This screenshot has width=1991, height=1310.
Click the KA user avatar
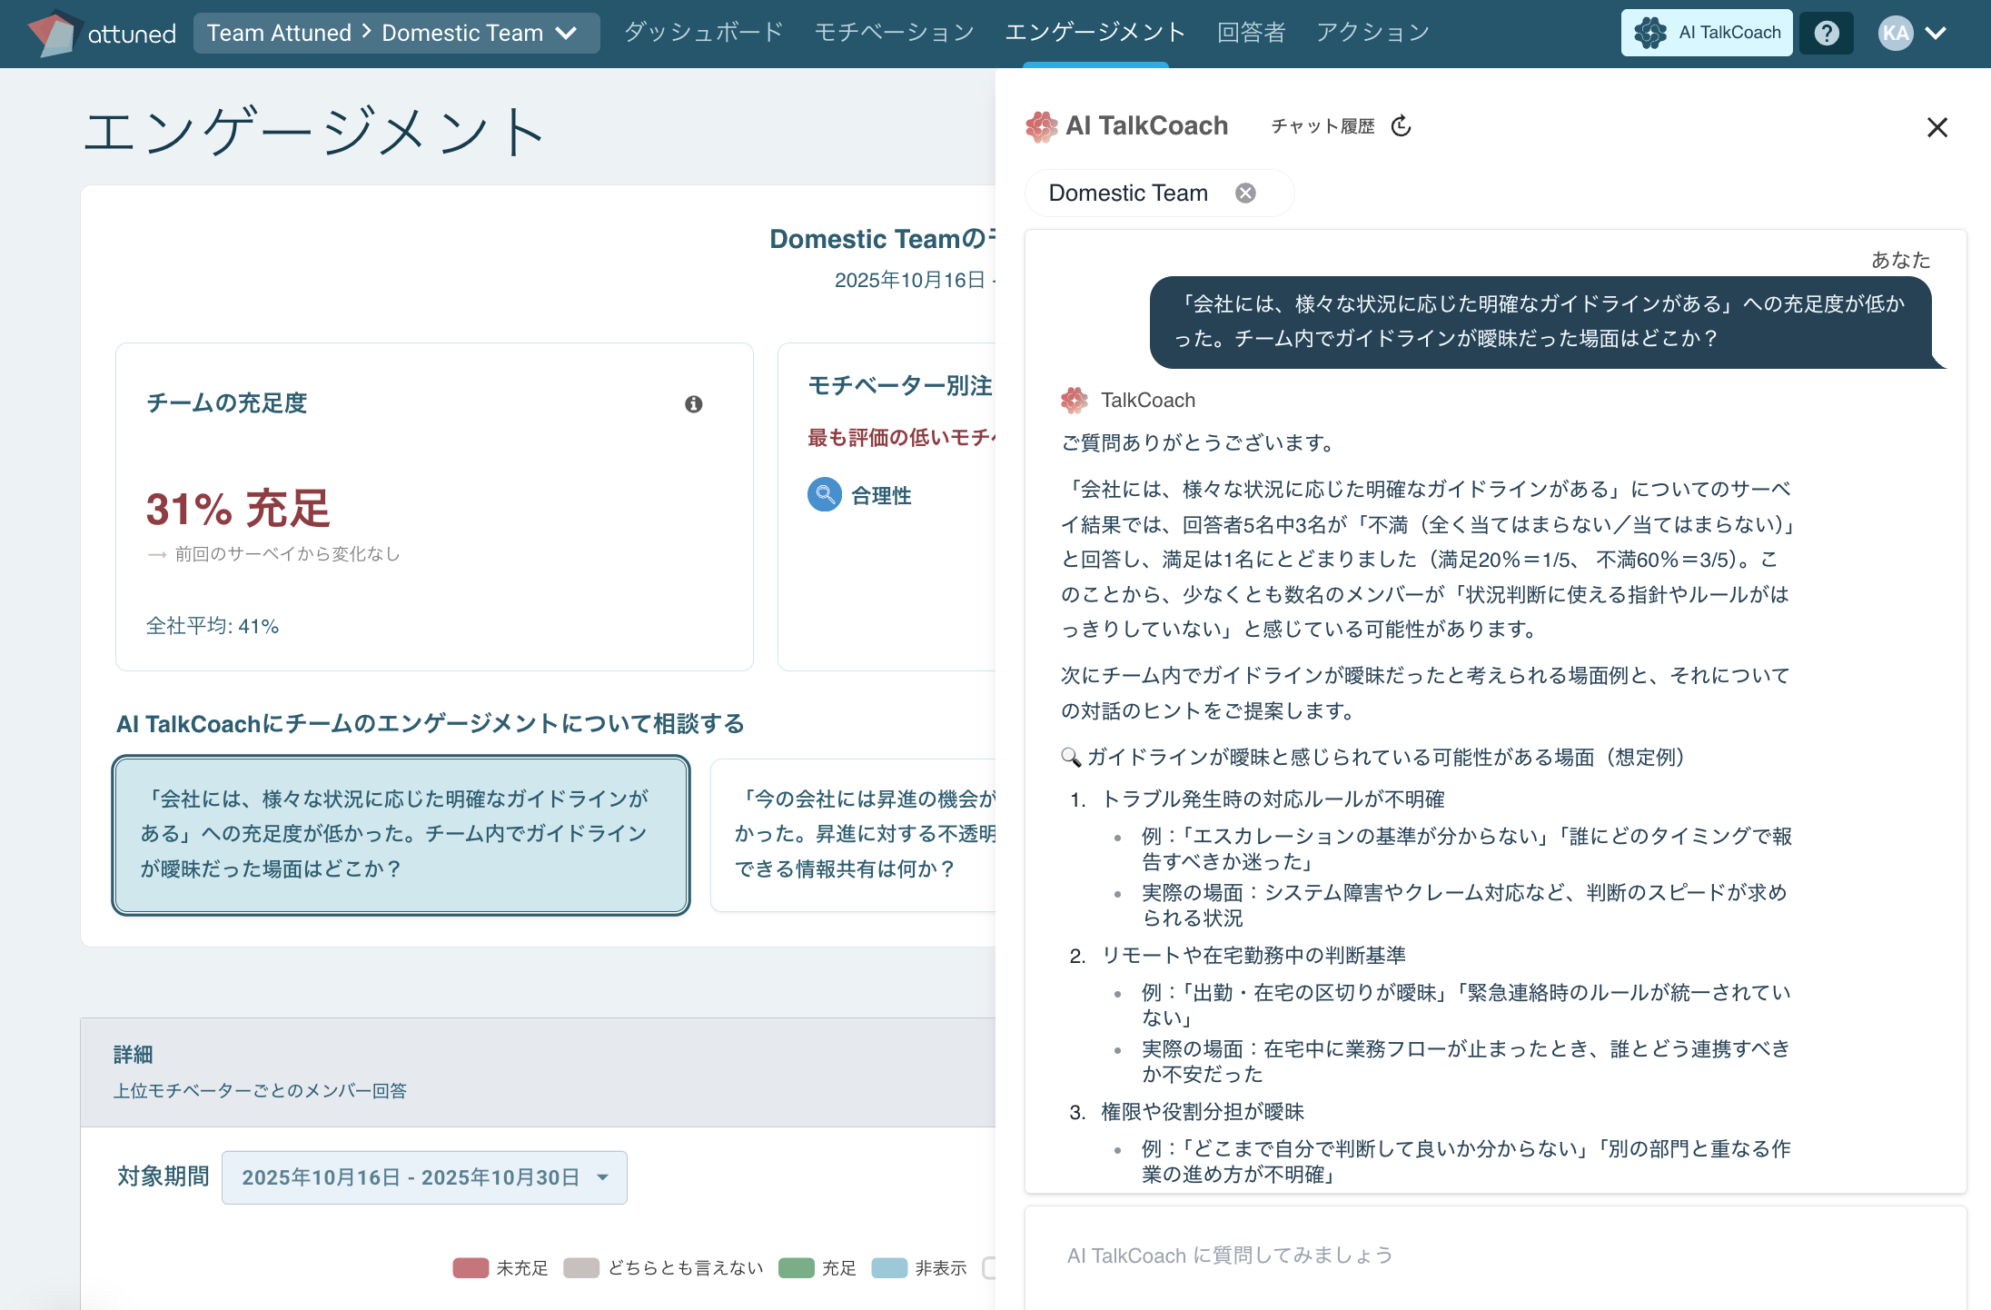[1895, 34]
